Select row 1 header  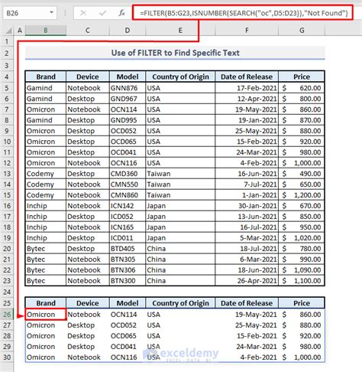click(7, 41)
